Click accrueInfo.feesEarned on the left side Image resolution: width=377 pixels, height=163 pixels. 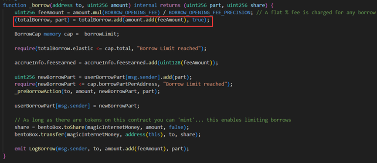[x=45, y=63]
